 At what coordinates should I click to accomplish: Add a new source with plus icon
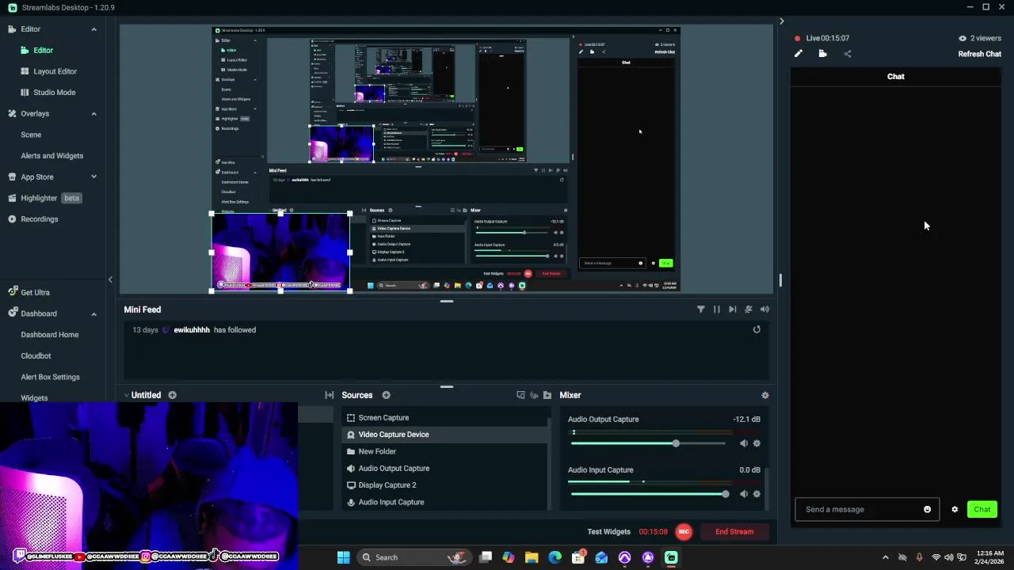(386, 395)
